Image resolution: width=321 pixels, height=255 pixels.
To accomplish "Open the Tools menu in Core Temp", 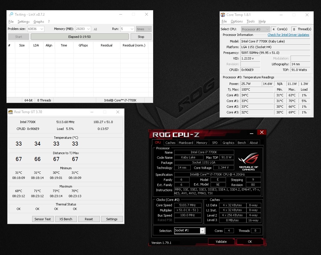I will click(x=251, y=21).
